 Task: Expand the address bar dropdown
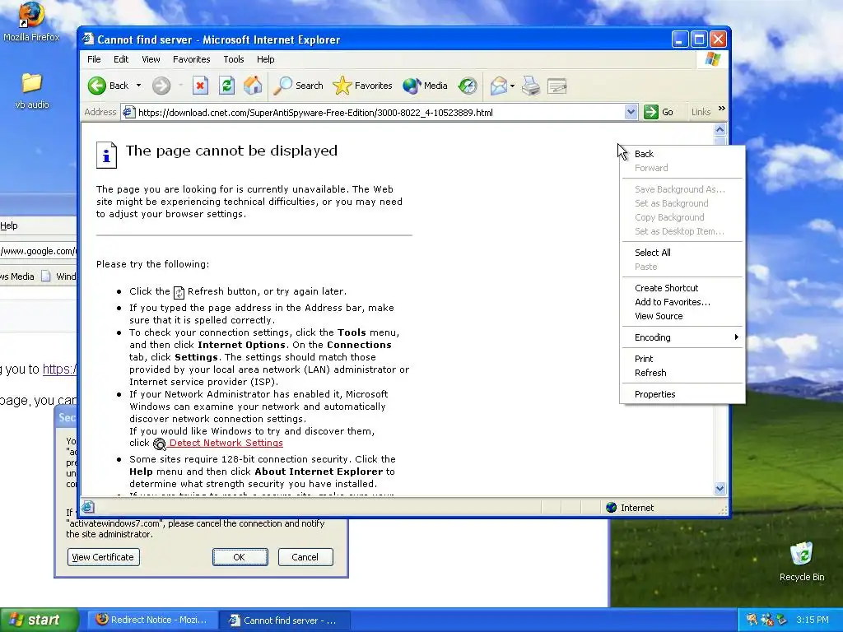tap(631, 112)
